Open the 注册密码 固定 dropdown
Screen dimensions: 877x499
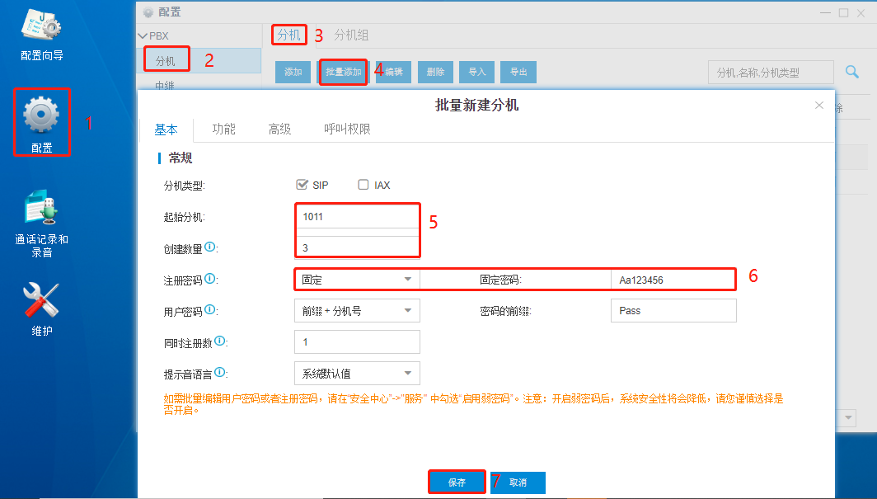(x=357, y=280)
